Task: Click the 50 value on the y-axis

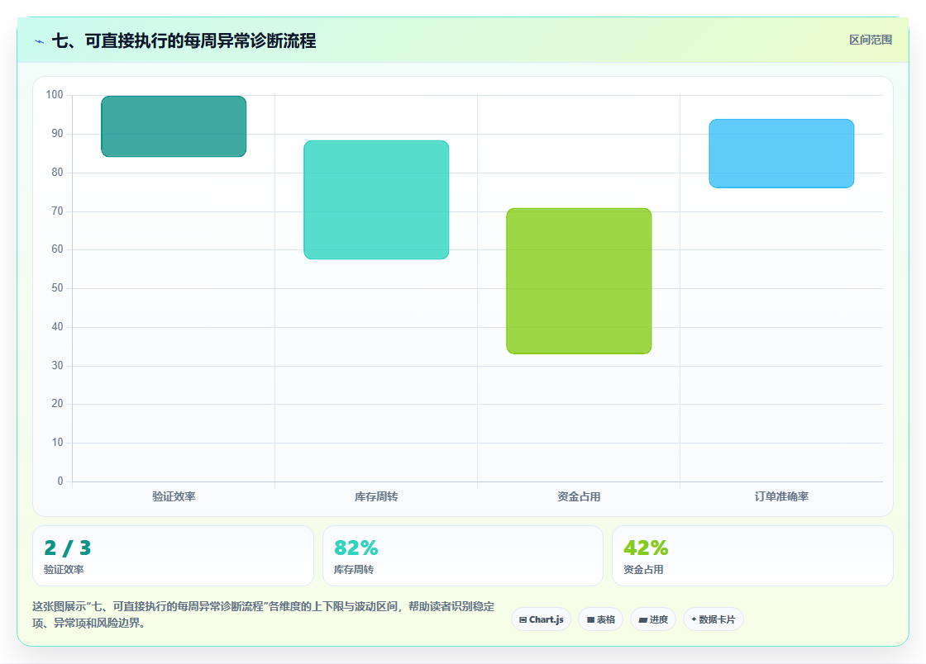Action: 57,287
